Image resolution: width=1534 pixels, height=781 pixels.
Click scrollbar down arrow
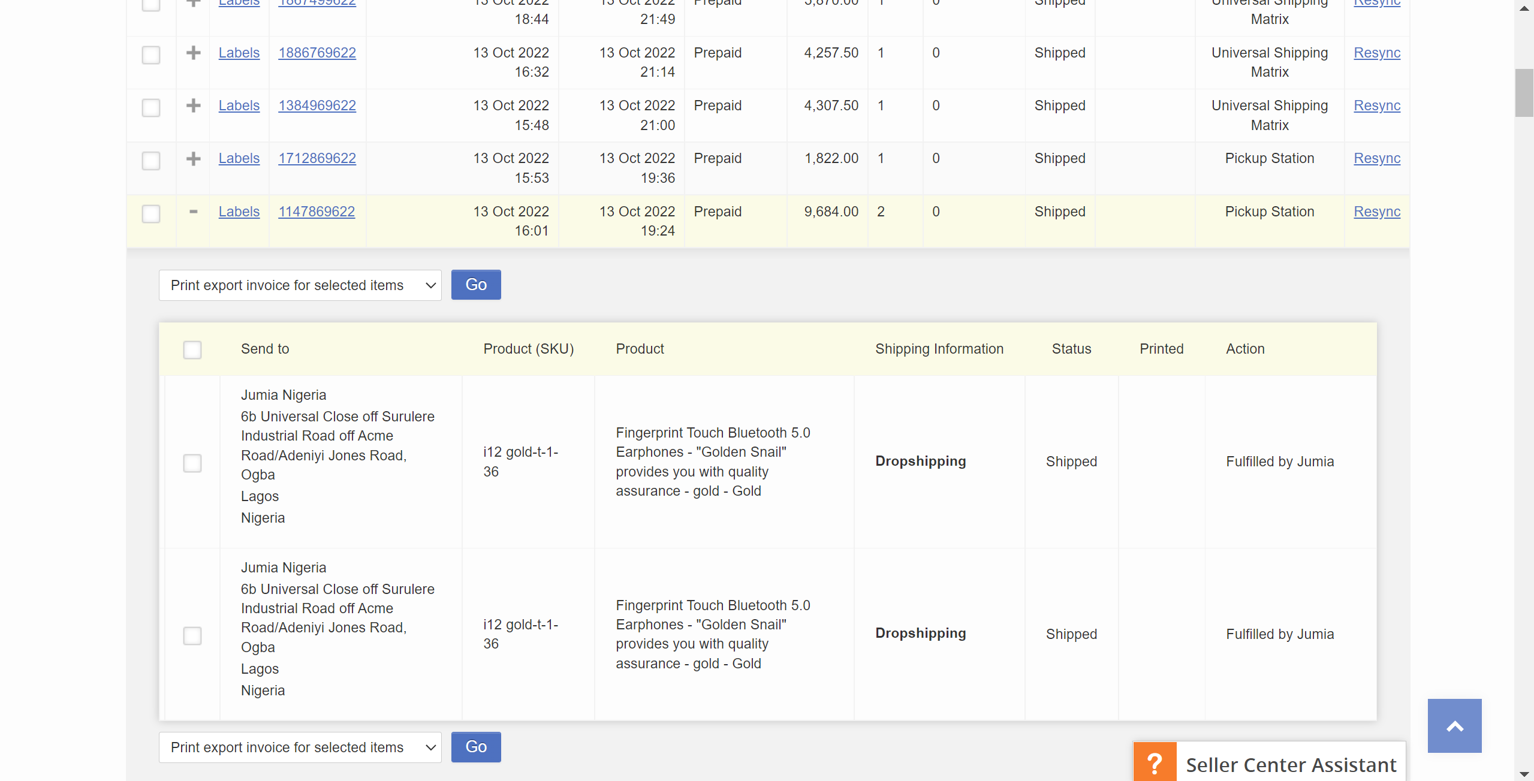pos(1524,774)
